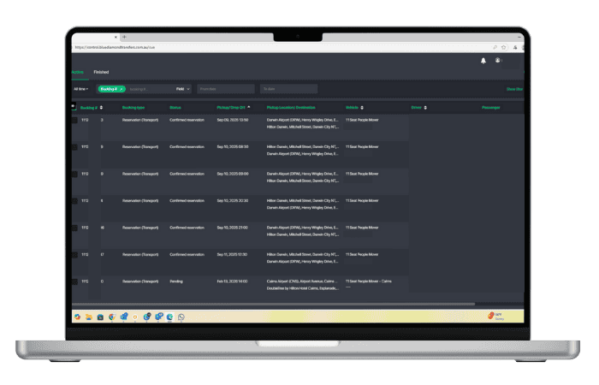Open the From date picker field

(226, 88)
